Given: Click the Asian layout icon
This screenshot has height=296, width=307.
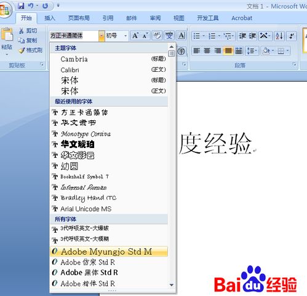Looking at the screenshot, I should click(265, 36).
